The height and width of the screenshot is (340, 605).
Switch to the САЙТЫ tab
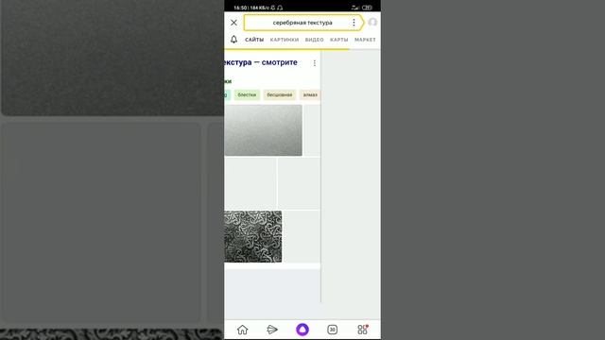254,40
